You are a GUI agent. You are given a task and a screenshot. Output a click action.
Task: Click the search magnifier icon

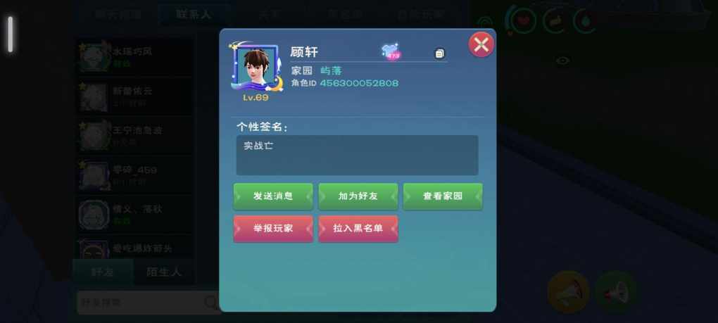tap(211, 303)
